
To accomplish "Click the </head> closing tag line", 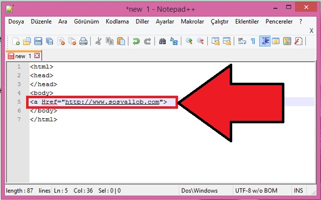I will point(44,84).
